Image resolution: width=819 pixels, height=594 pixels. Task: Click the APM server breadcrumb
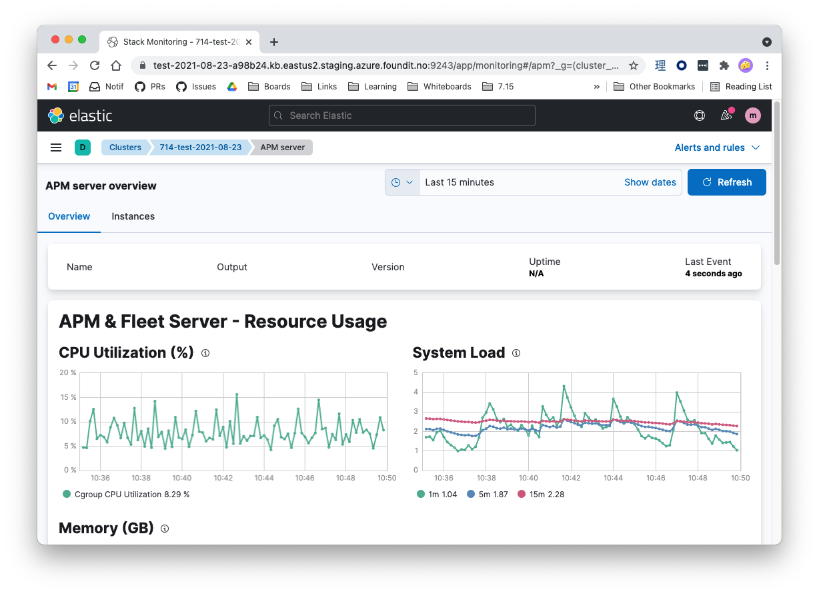283,147
